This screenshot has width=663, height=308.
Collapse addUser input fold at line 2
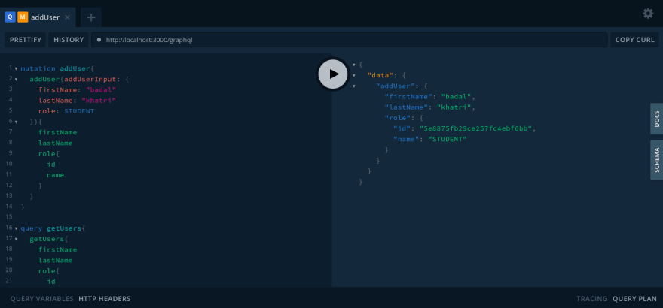pyautogui.click(x=16, y=79)
